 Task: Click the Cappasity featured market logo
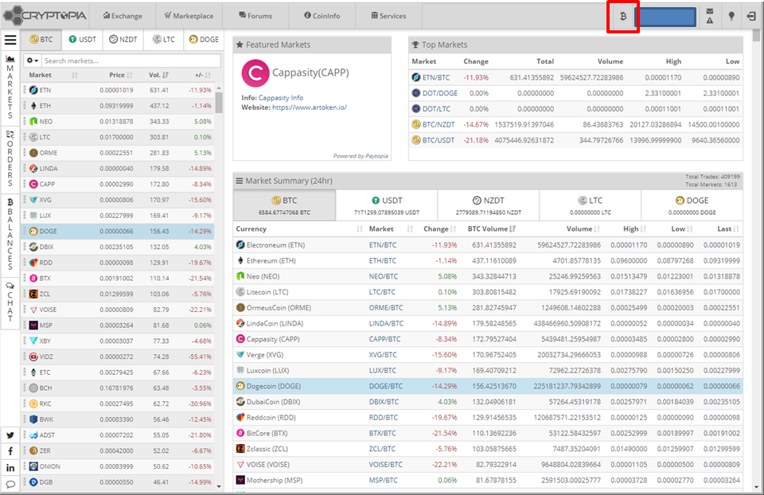point(255,73)
